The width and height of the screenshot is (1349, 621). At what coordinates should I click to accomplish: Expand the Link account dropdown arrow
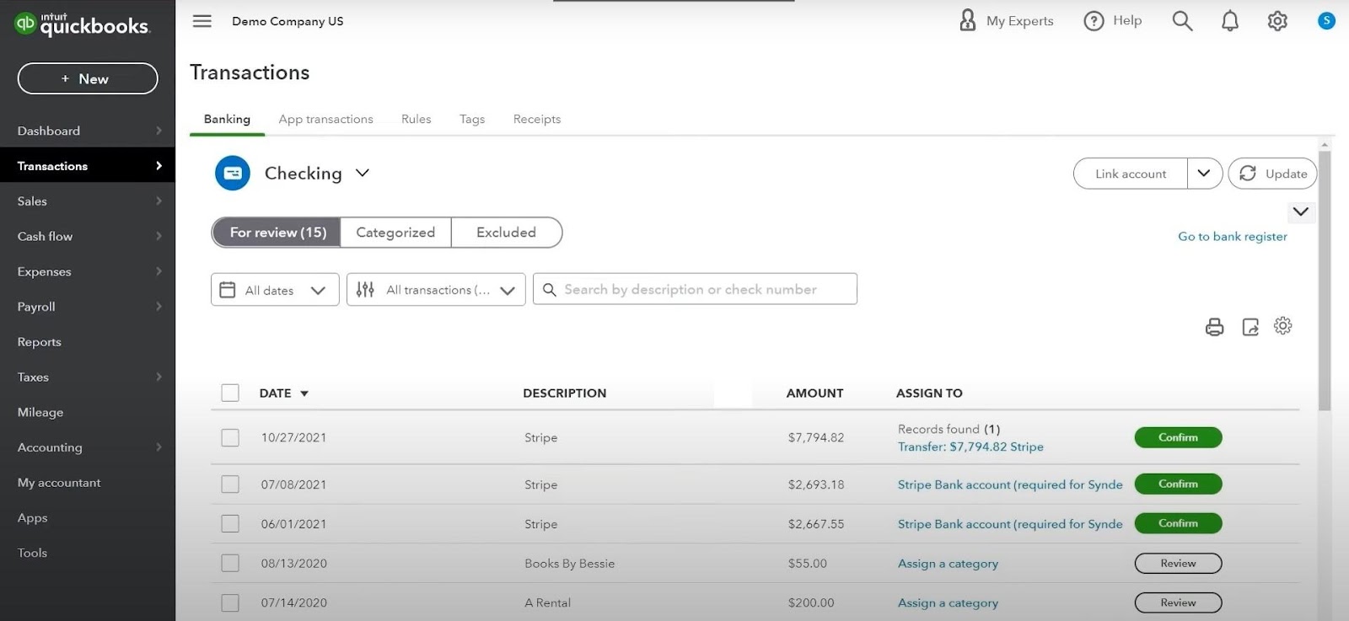1204,174
